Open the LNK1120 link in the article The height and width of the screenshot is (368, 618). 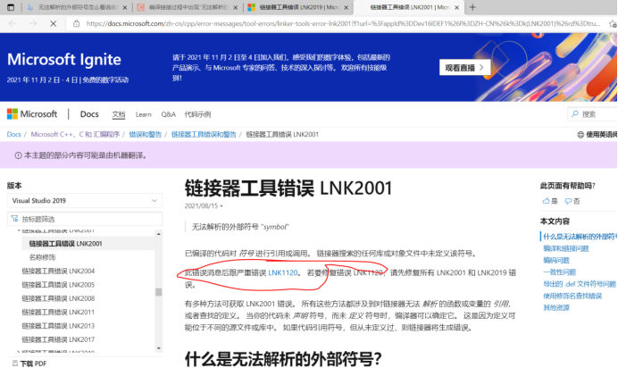pyautogui.click(x=282, y=272)
